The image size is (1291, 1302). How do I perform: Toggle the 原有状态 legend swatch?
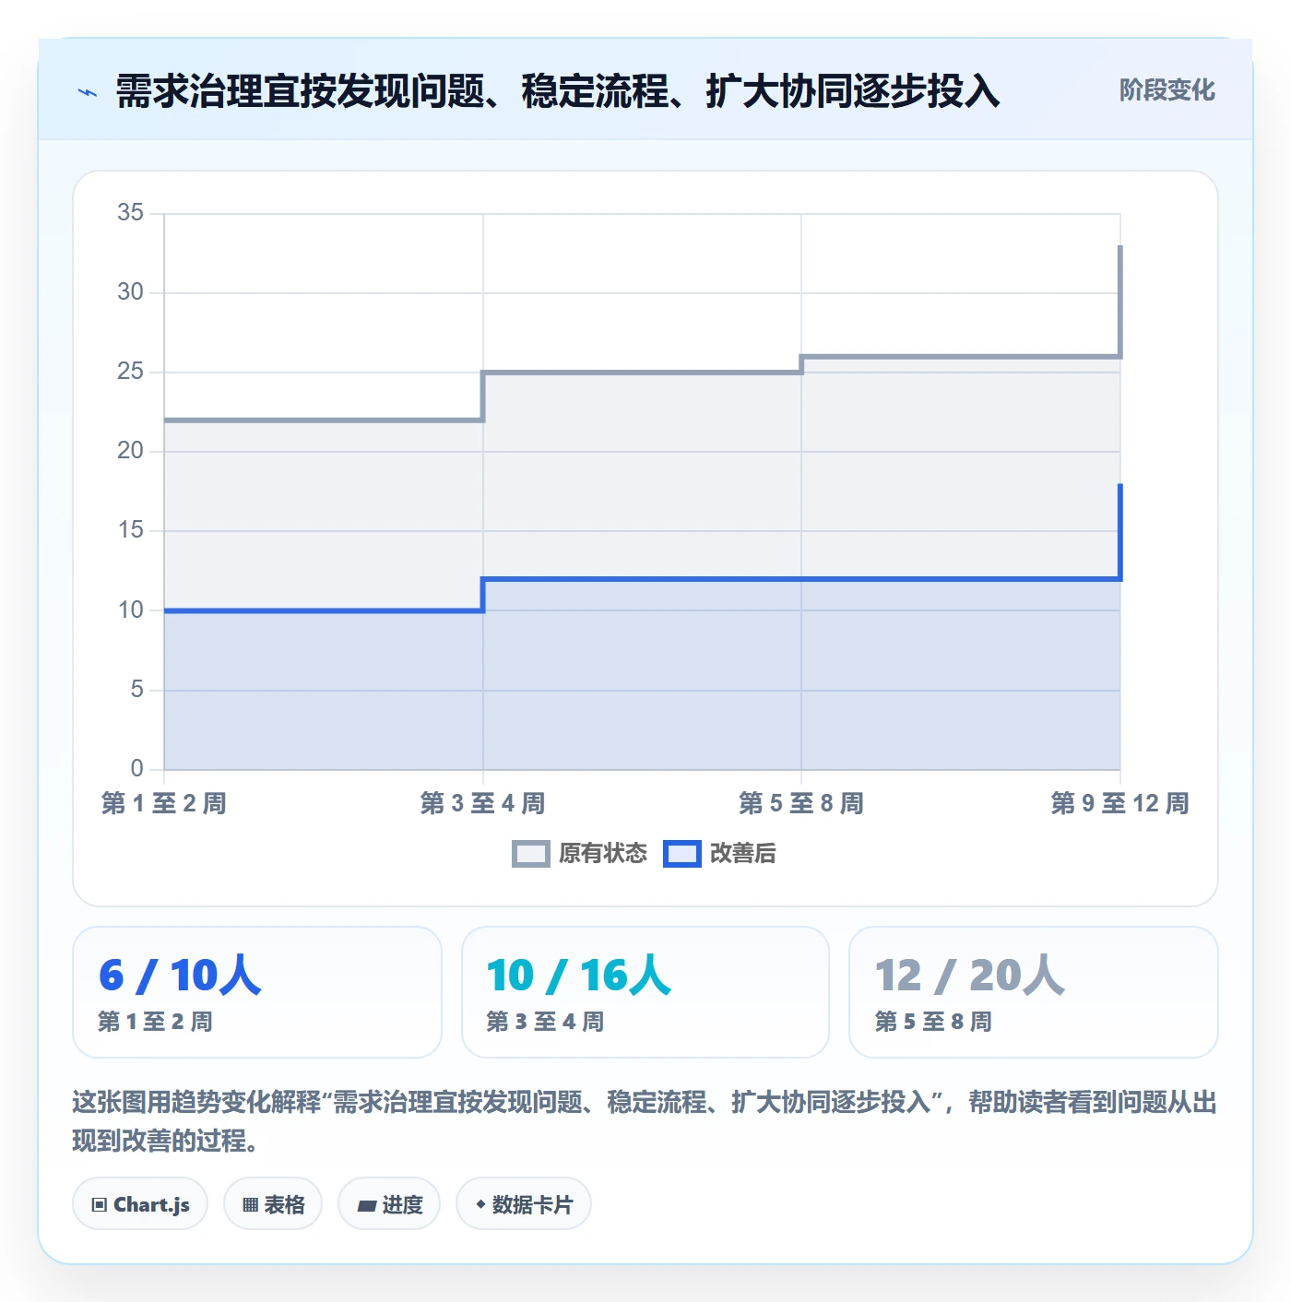[531, 854]
